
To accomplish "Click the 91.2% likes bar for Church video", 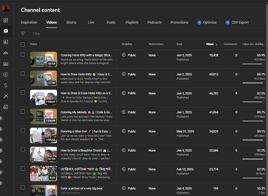I will coord(254,159).
